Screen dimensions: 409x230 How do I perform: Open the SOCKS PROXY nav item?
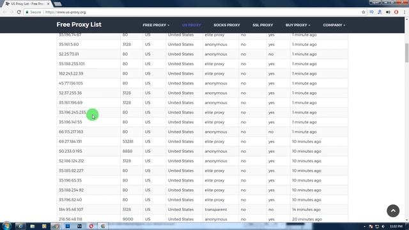click(227, 25)
